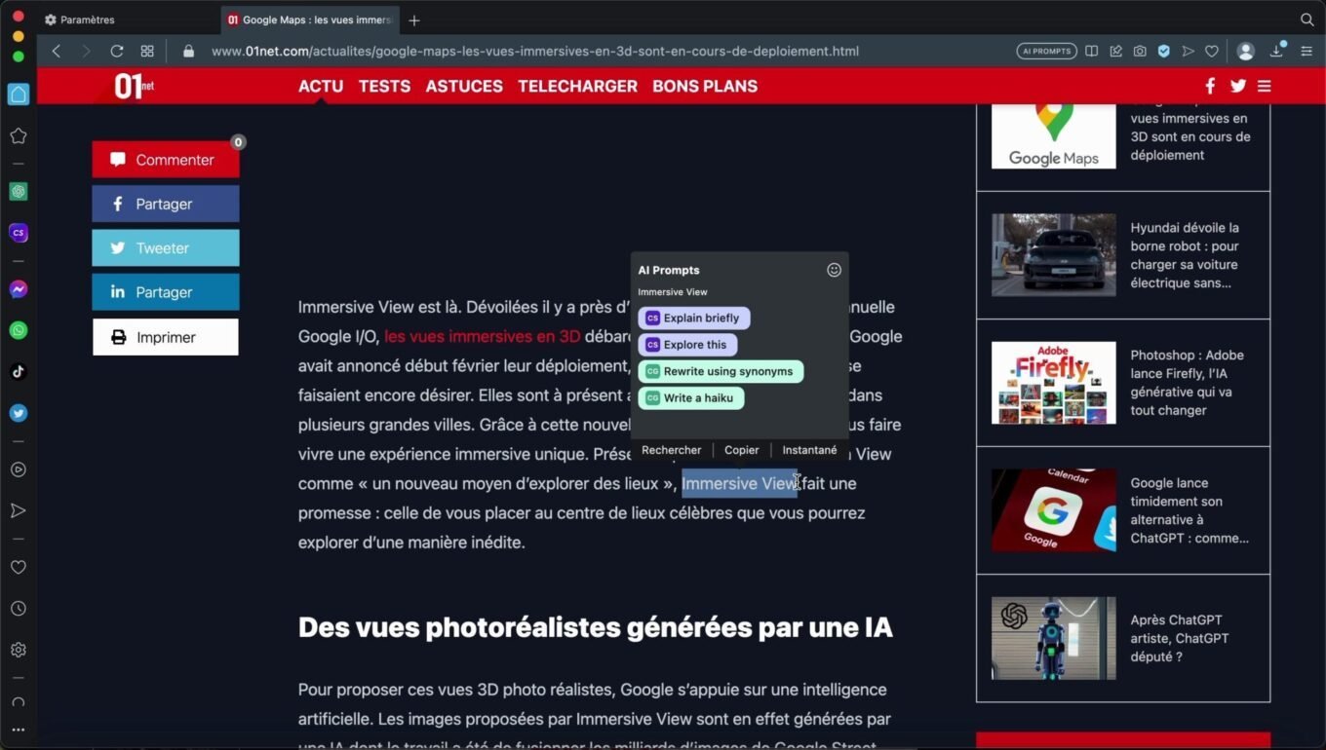Switch to the Google Maps article tab

(x=310, y=19)
